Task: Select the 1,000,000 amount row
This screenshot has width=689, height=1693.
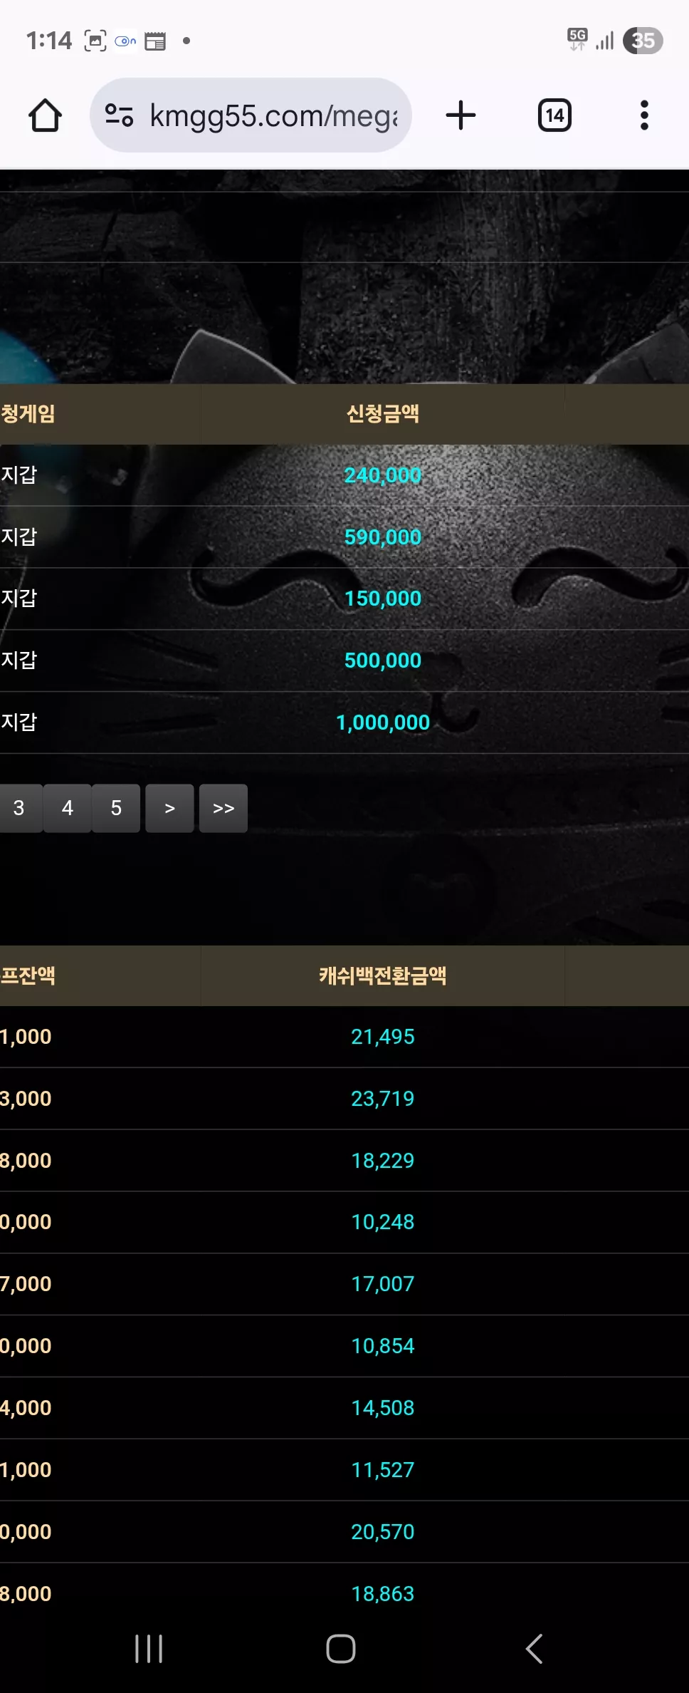Action: (x=344, y=723)
